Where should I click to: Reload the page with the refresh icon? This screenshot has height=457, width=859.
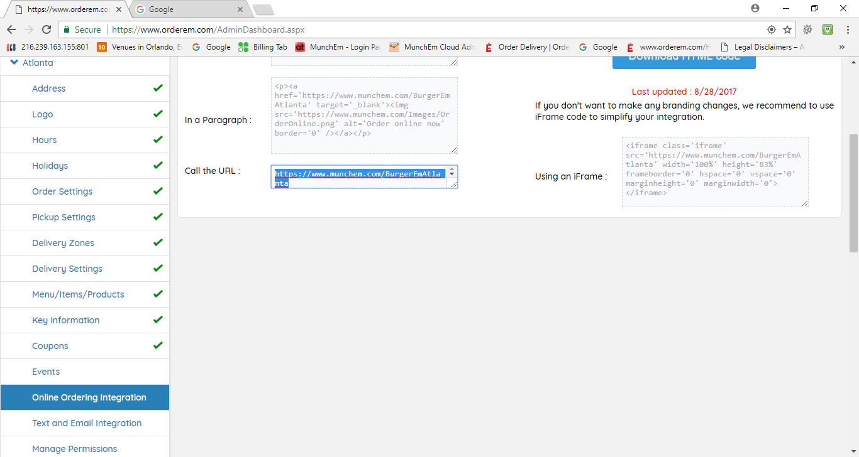47,30
